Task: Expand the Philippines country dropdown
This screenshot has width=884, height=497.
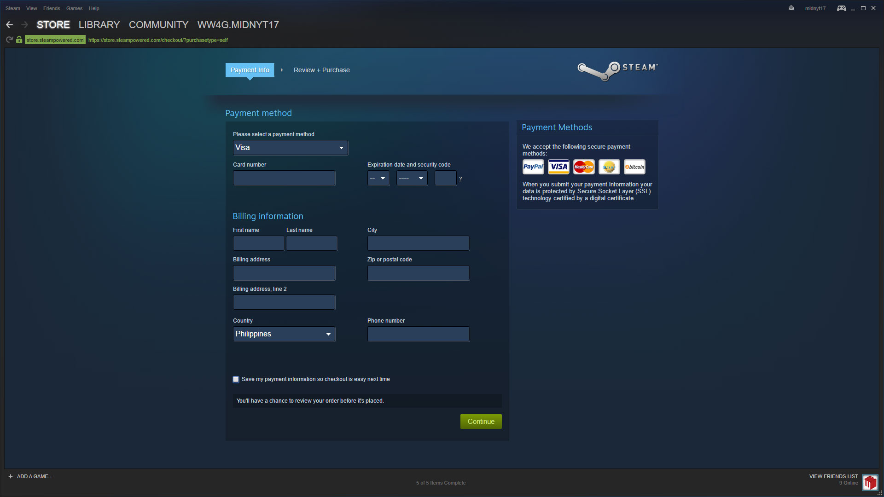Action: pos(328,334)
